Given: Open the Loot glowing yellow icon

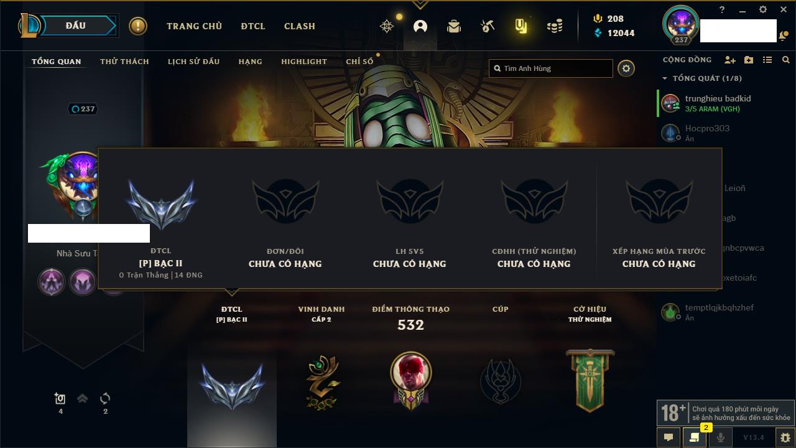Looking at the screenshot, I should point(521,26).
